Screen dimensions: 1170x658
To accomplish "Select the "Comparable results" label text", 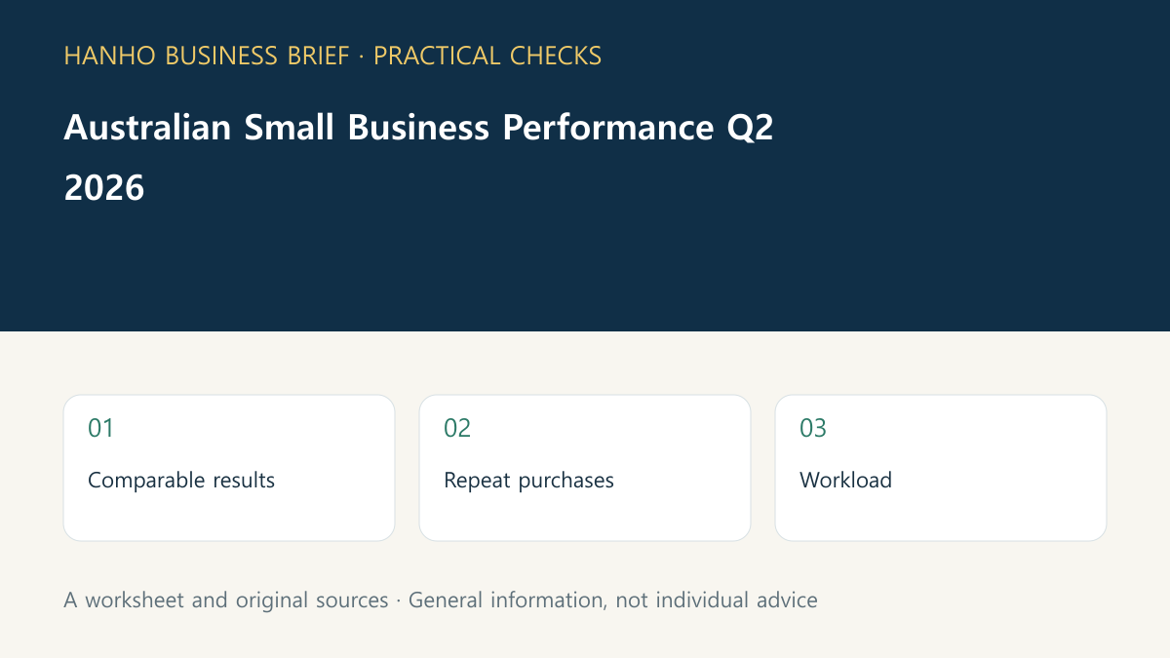I will click(181, 481).
